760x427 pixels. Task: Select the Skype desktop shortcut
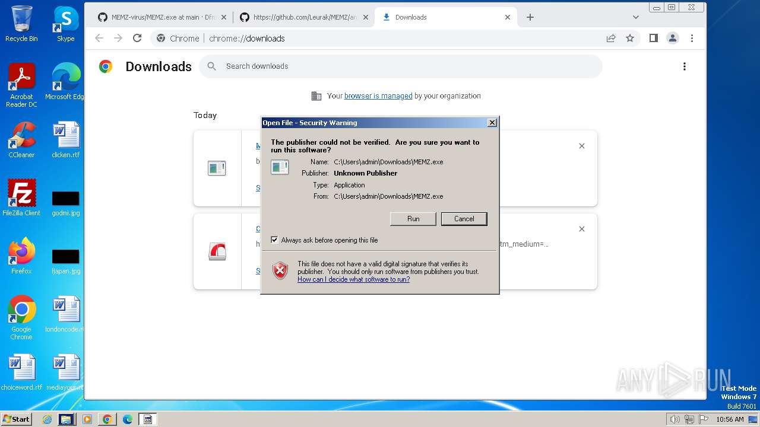pos(65,24)
